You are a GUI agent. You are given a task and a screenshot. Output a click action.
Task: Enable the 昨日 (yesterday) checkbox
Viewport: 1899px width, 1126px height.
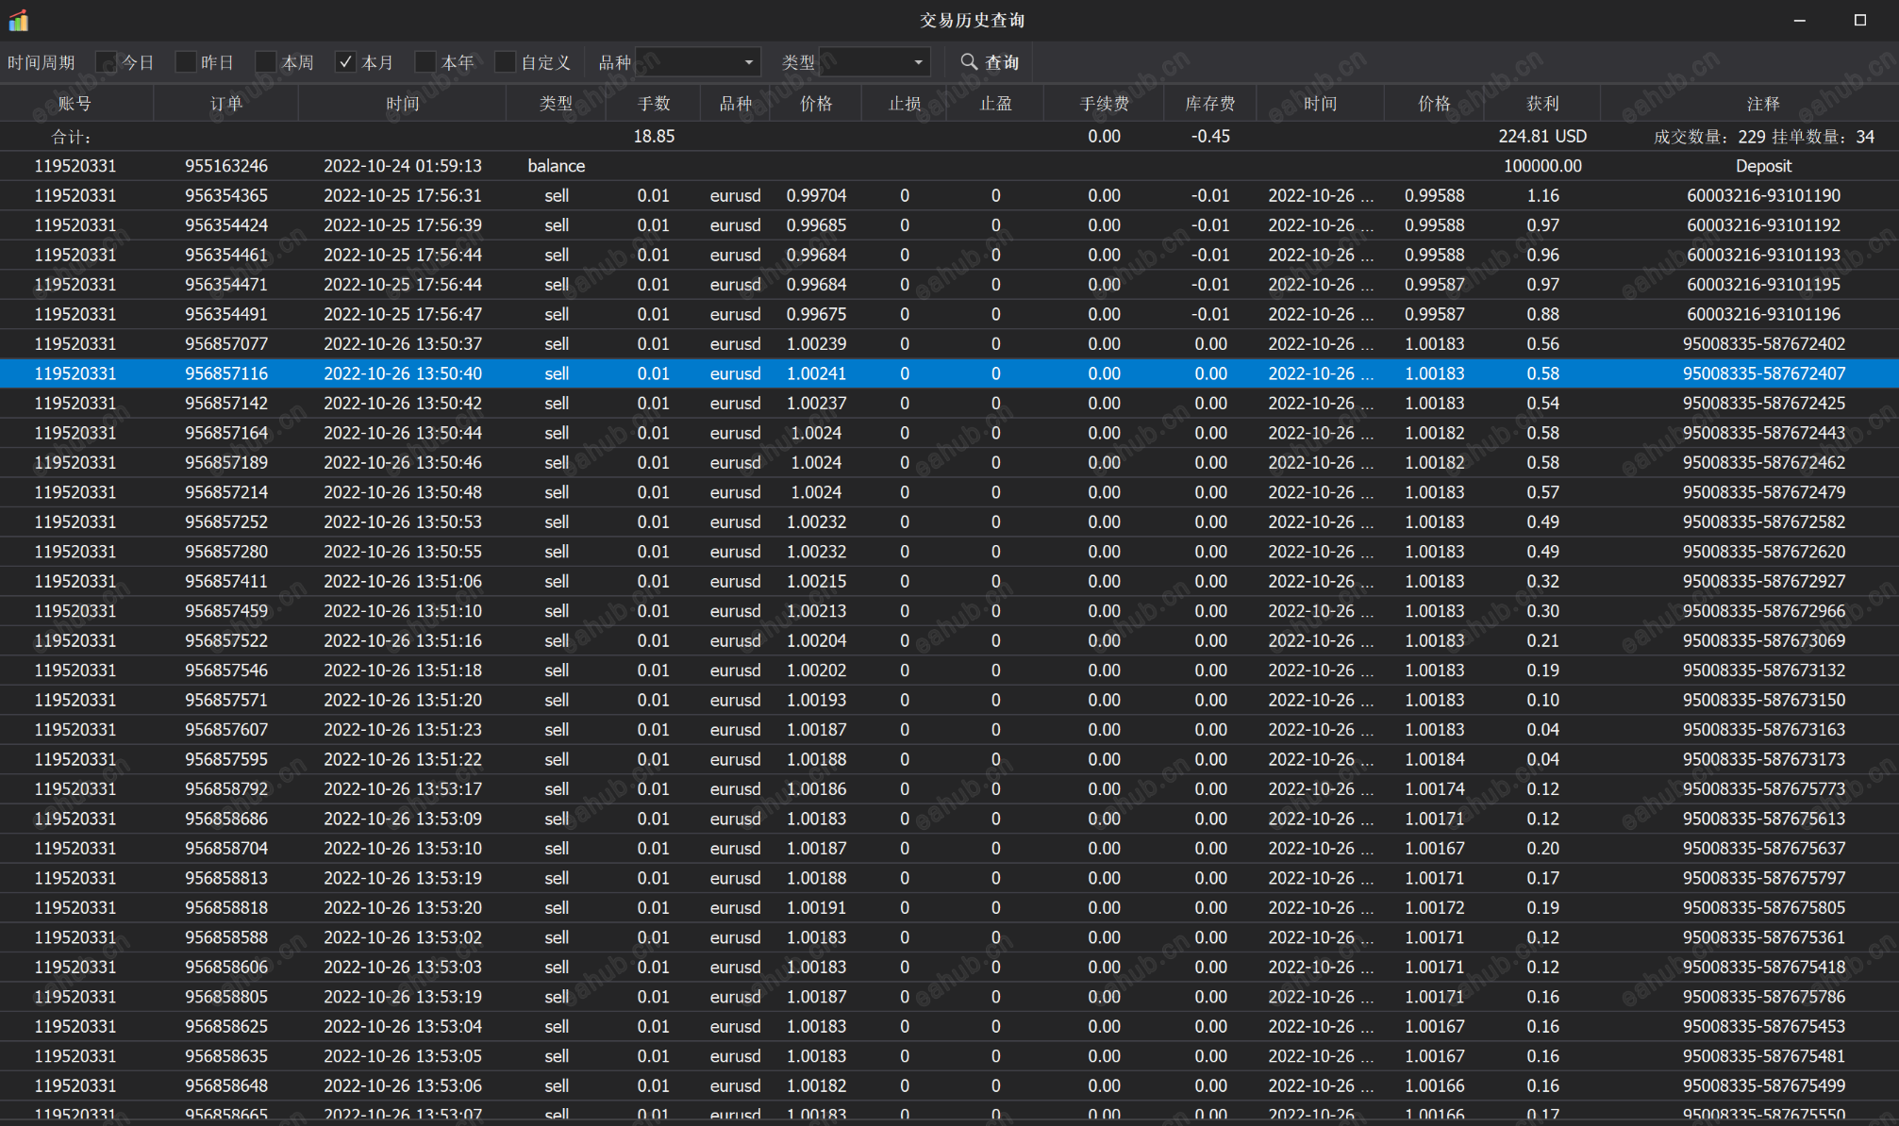click(186, 62)
